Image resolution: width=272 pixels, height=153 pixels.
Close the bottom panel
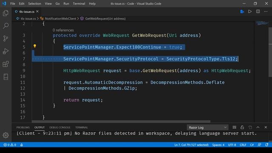[x=266, y=127]
